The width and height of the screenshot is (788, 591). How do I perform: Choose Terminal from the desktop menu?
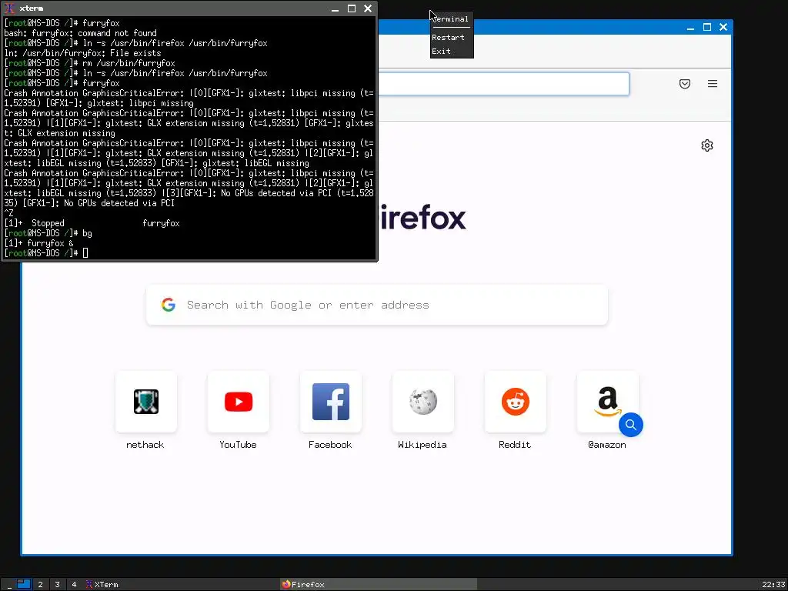point(451,19)
